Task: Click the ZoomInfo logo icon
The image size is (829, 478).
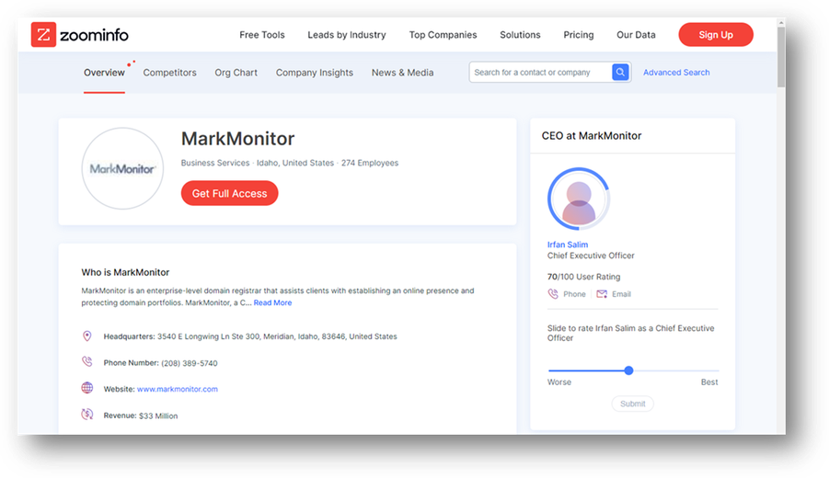Action: (43, 35)
